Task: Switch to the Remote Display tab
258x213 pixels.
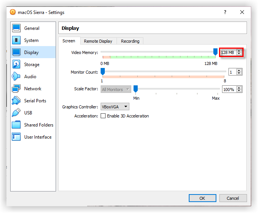Action: pos(98,41)
